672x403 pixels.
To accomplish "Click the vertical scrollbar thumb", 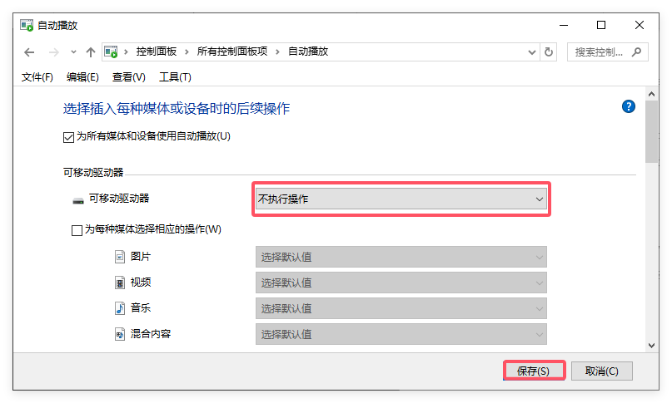I will 652,133.
